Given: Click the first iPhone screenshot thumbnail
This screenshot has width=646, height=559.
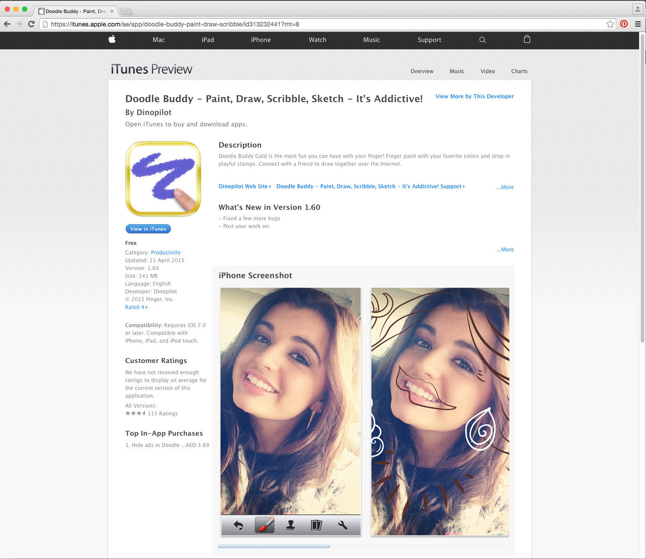Looking at the screenshot, I should click(x=291, y=411).
